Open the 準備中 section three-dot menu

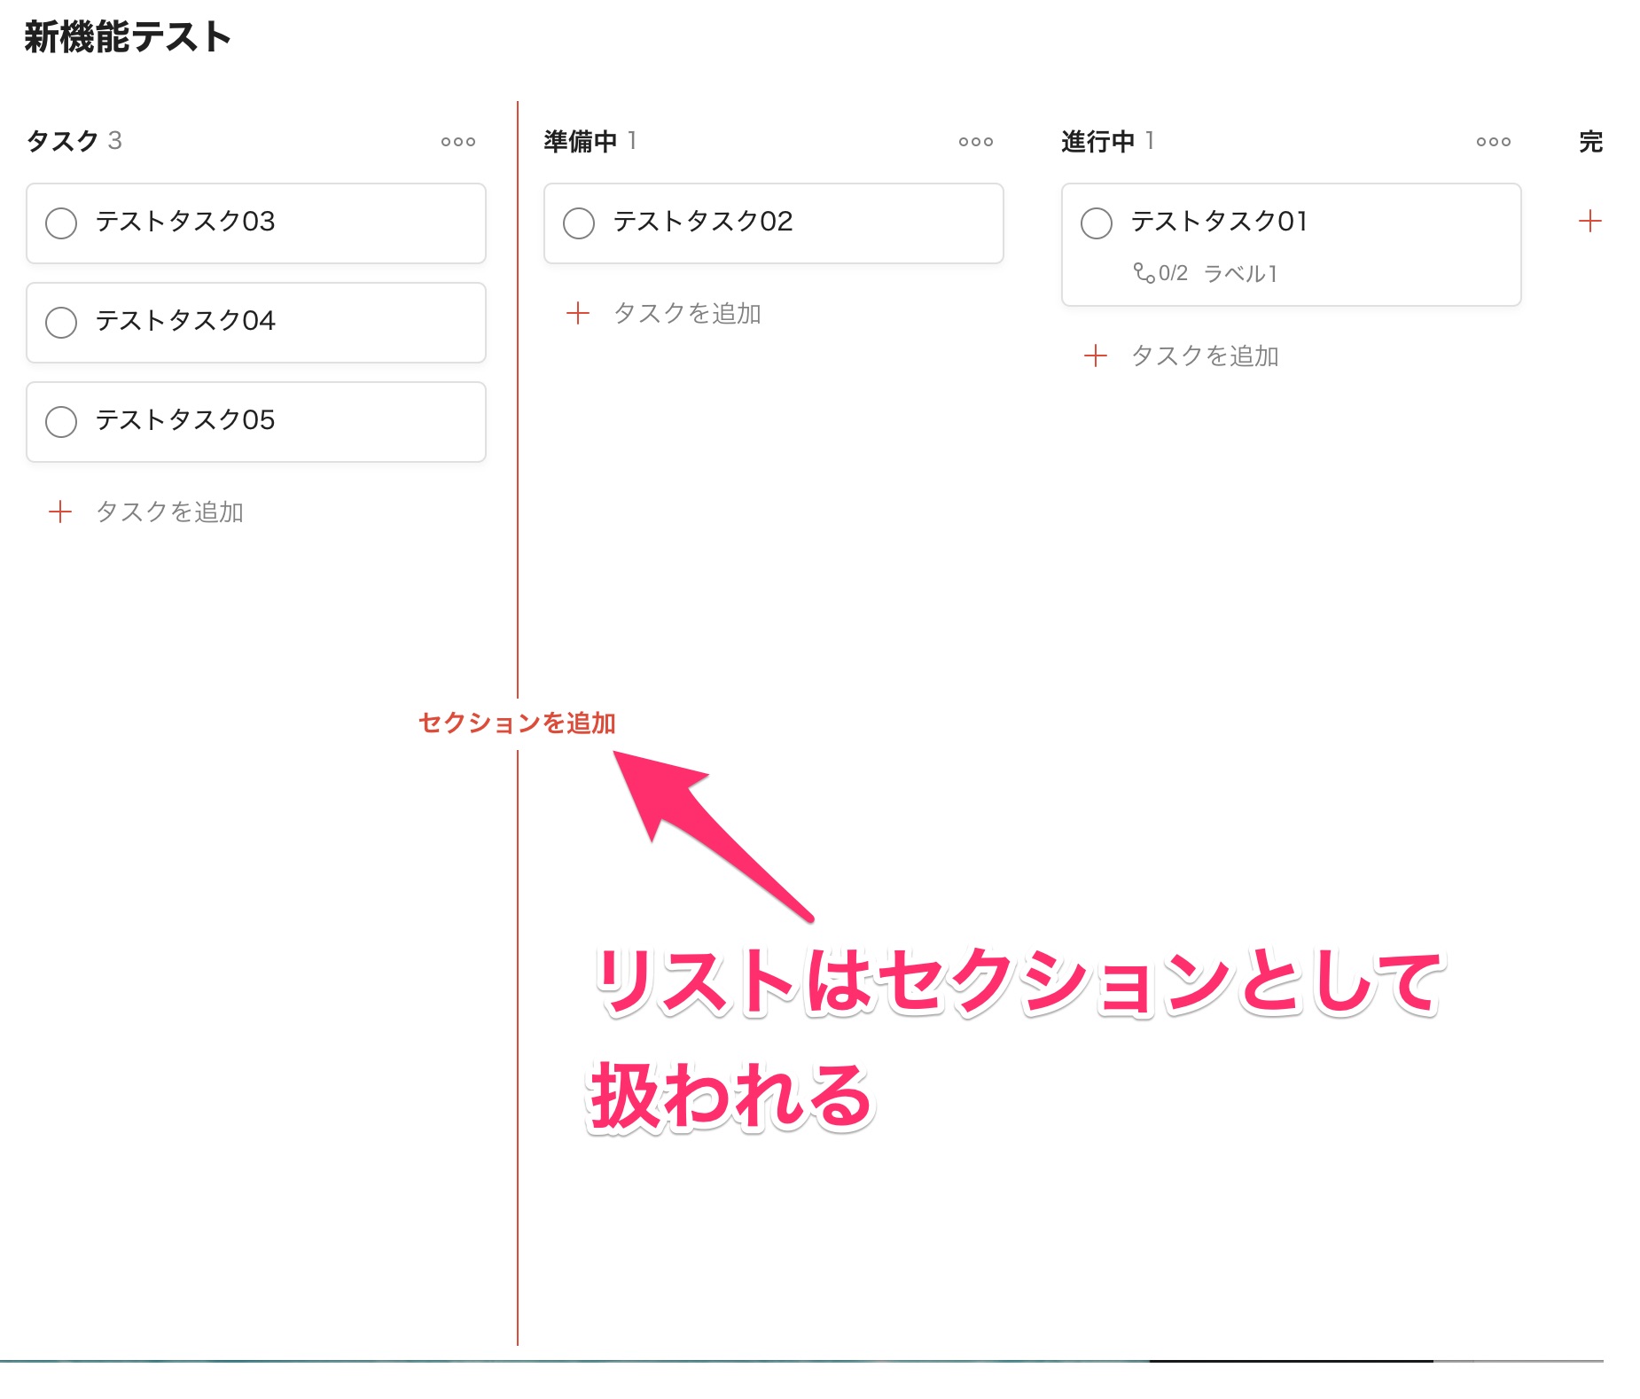click(x=976, y=142)
